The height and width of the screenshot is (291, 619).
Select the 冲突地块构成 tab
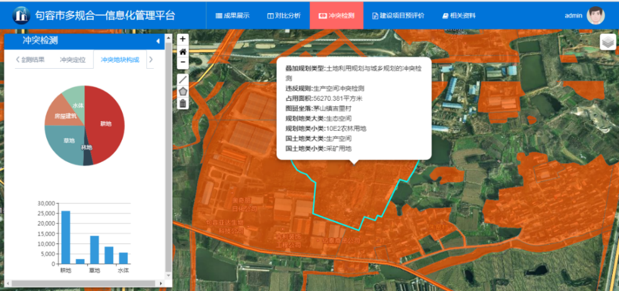pyautogui.click(x=119, y=60)
